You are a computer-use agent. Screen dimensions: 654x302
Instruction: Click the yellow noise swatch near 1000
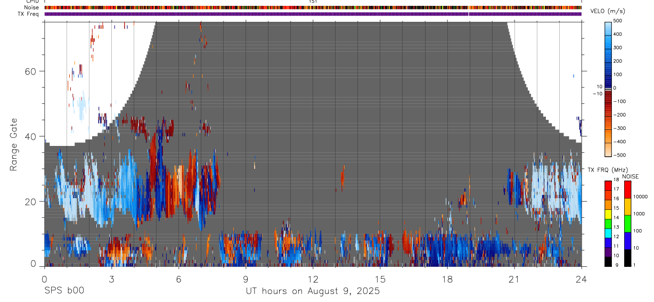click(628, 206)
